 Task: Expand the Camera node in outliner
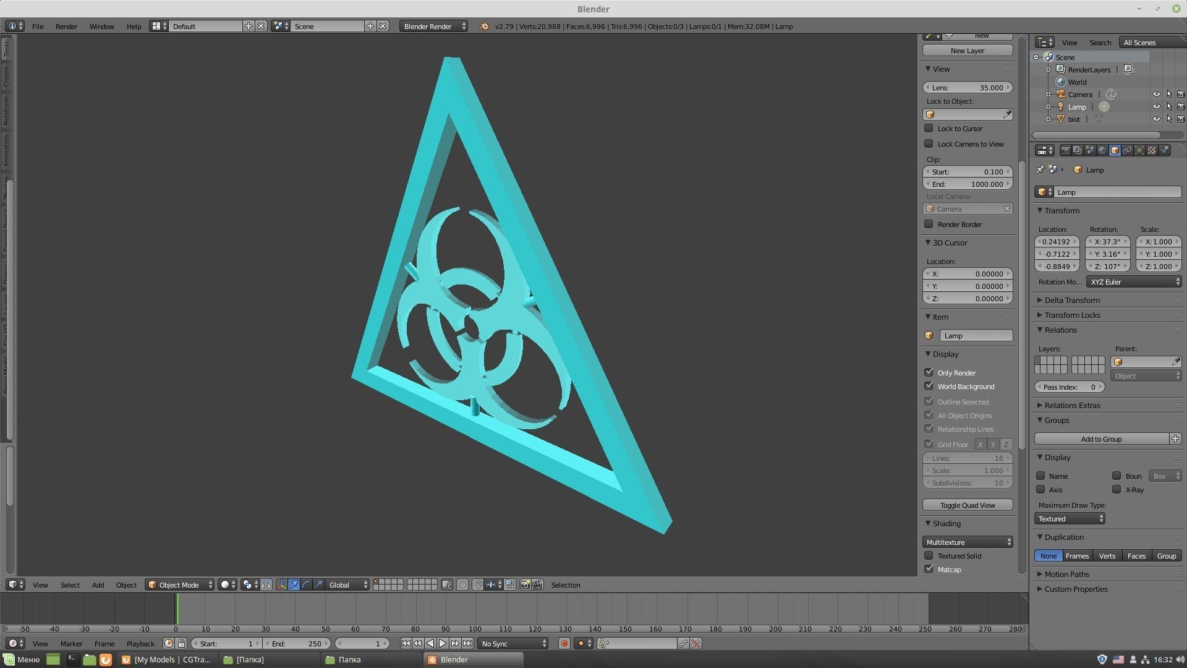click(1049, 95)
